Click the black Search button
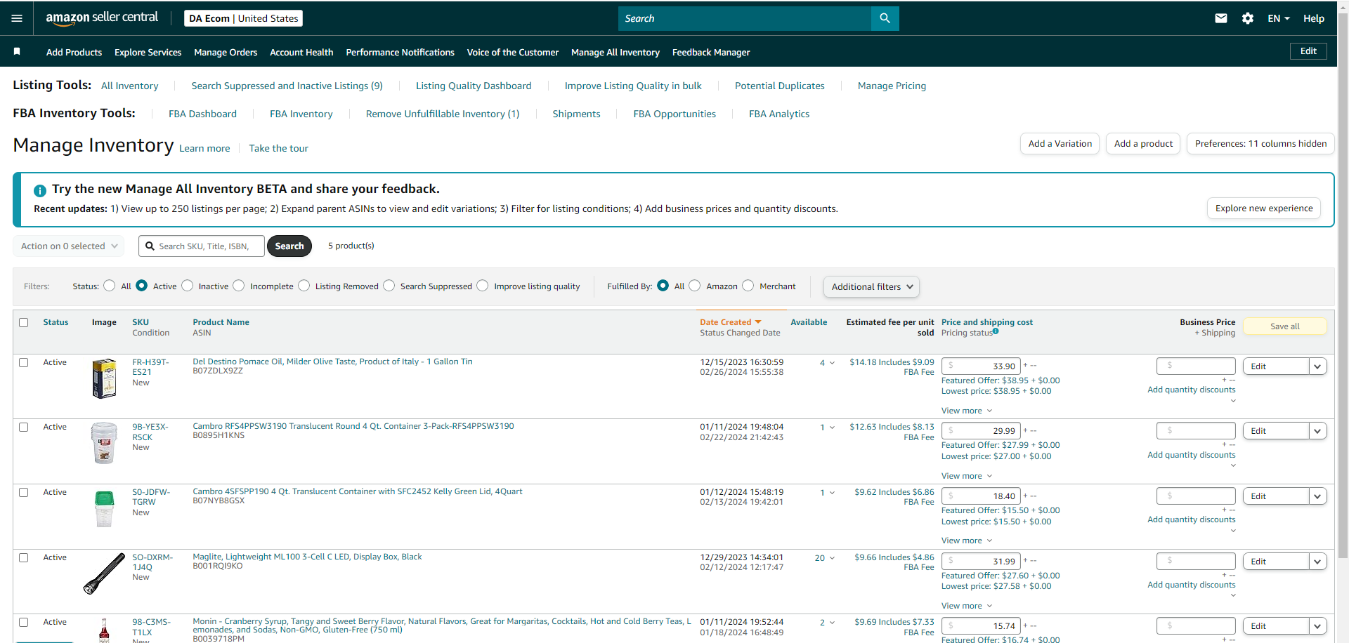 point(289,246)
